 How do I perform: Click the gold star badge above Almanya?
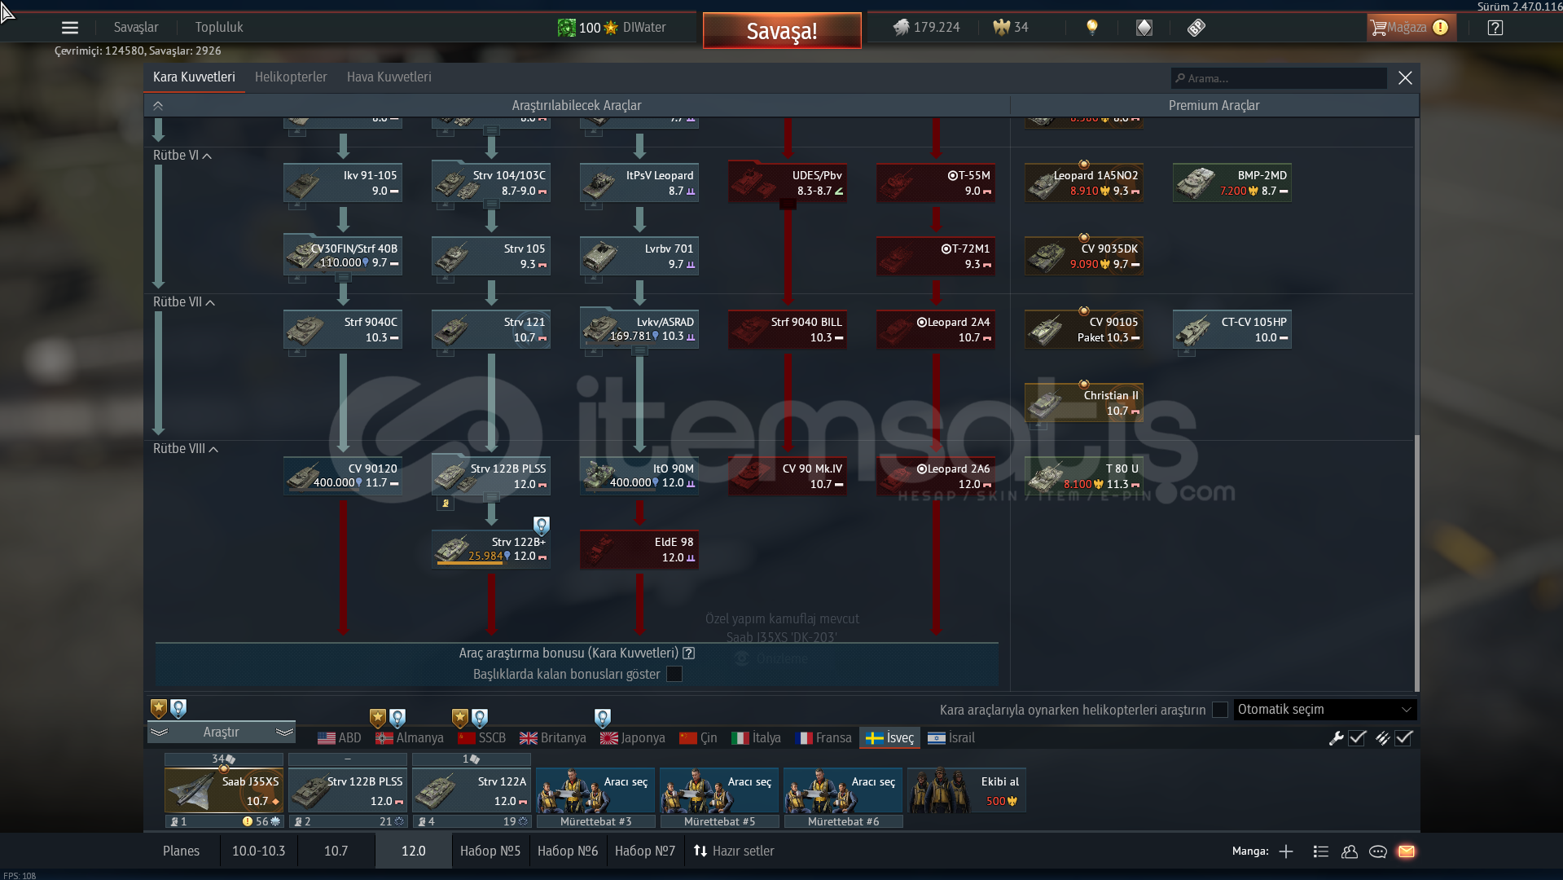click(378, 718)
